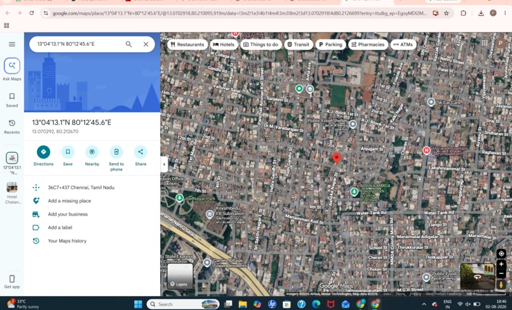Bookmark this page with the star icon
512x310 pixels.
click(x=447, y=13)
